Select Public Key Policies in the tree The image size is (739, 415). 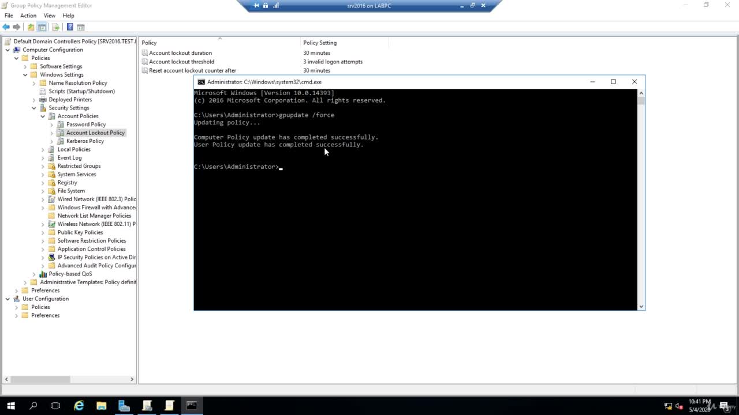pyautogui.click(x=80, y=232)
